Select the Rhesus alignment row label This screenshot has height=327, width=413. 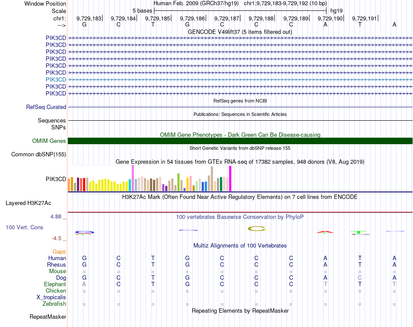[x=57, y=264]
